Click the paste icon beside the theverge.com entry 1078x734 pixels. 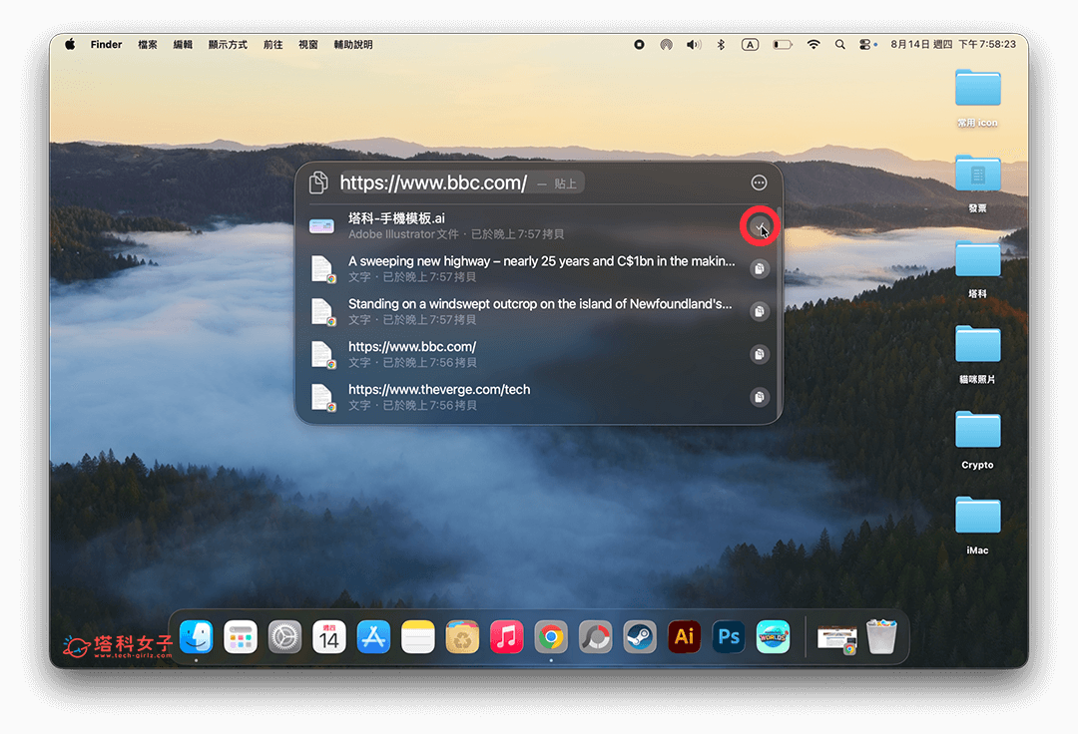pos(760,397)
